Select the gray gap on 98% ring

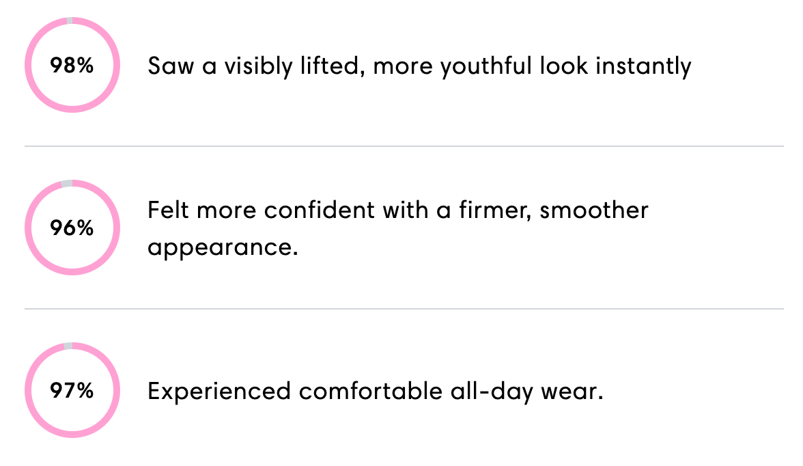[70, 20]
